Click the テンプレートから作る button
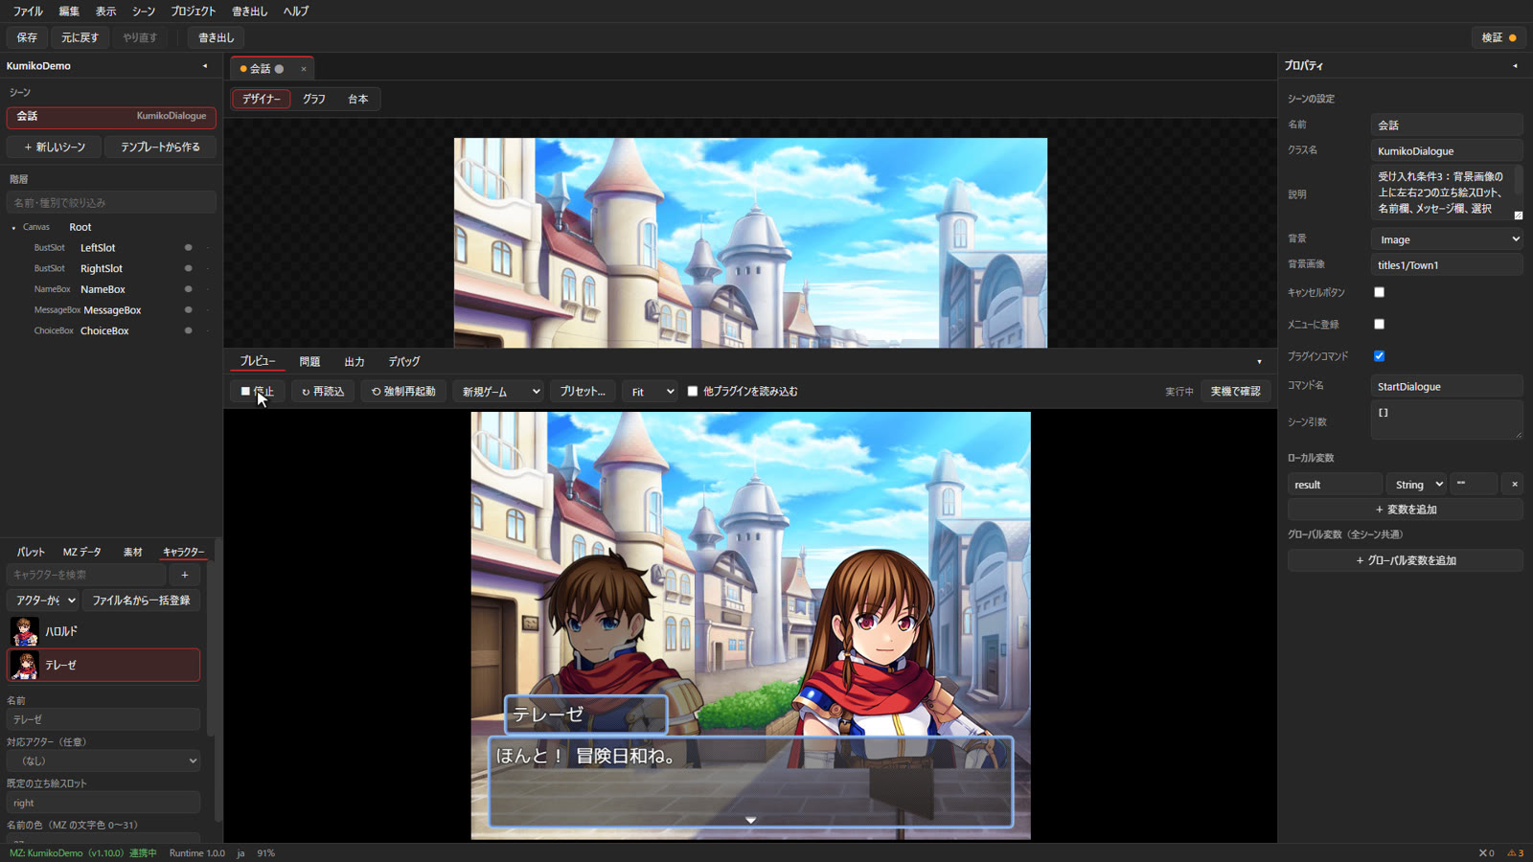This screenshot has height=862, width=1533. tap(160, 147)
